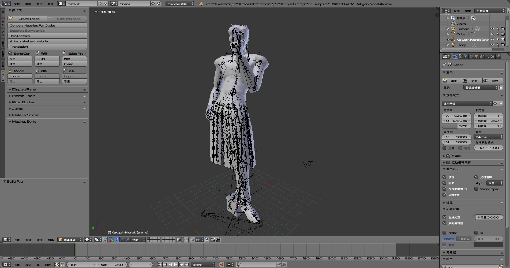This screenshot has width=510, height=268.
Task: Adjust the 50% resolution percentage slider
Action: [x=456, y=126]
